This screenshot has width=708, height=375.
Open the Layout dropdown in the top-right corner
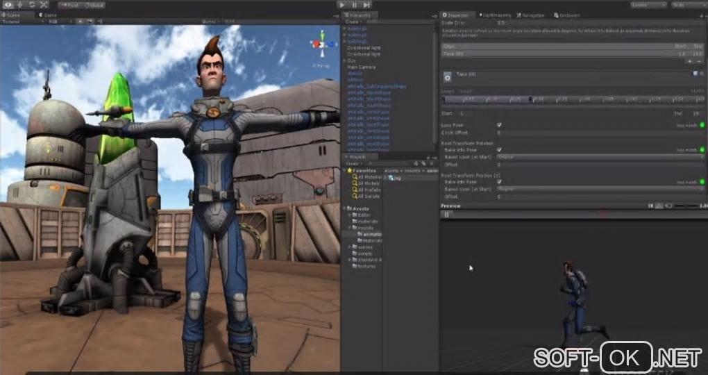(x=689, y=5)
